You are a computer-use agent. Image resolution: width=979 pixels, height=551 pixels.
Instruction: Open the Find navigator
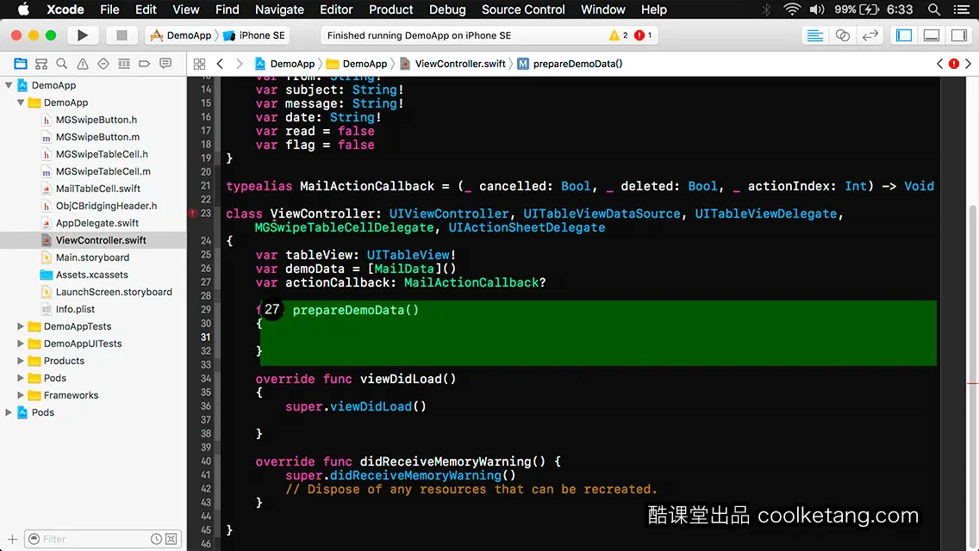[x=62, y=64]
